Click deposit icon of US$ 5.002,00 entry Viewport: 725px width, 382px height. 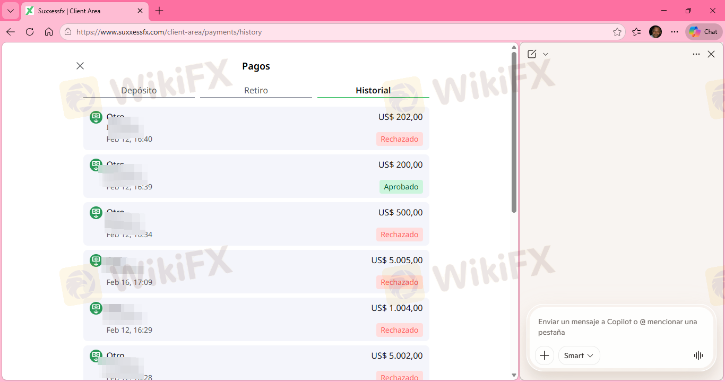(96, 356)
